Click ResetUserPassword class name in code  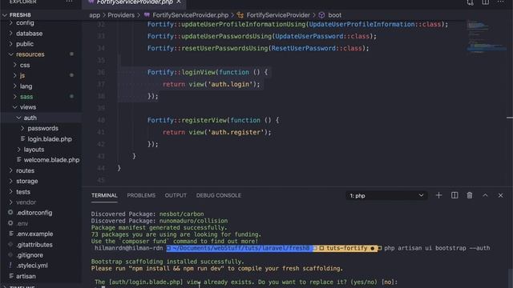click(x=303, y=48)
